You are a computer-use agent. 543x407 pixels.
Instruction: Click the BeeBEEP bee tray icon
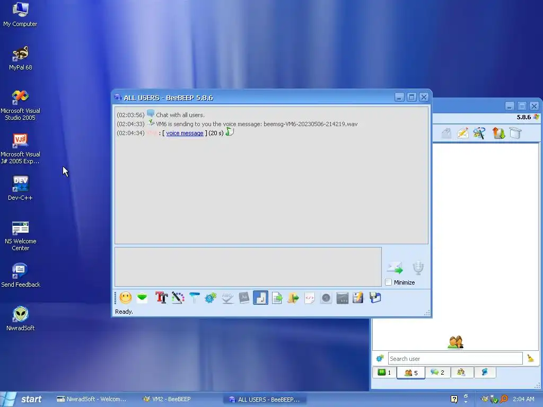pos(485,399)
